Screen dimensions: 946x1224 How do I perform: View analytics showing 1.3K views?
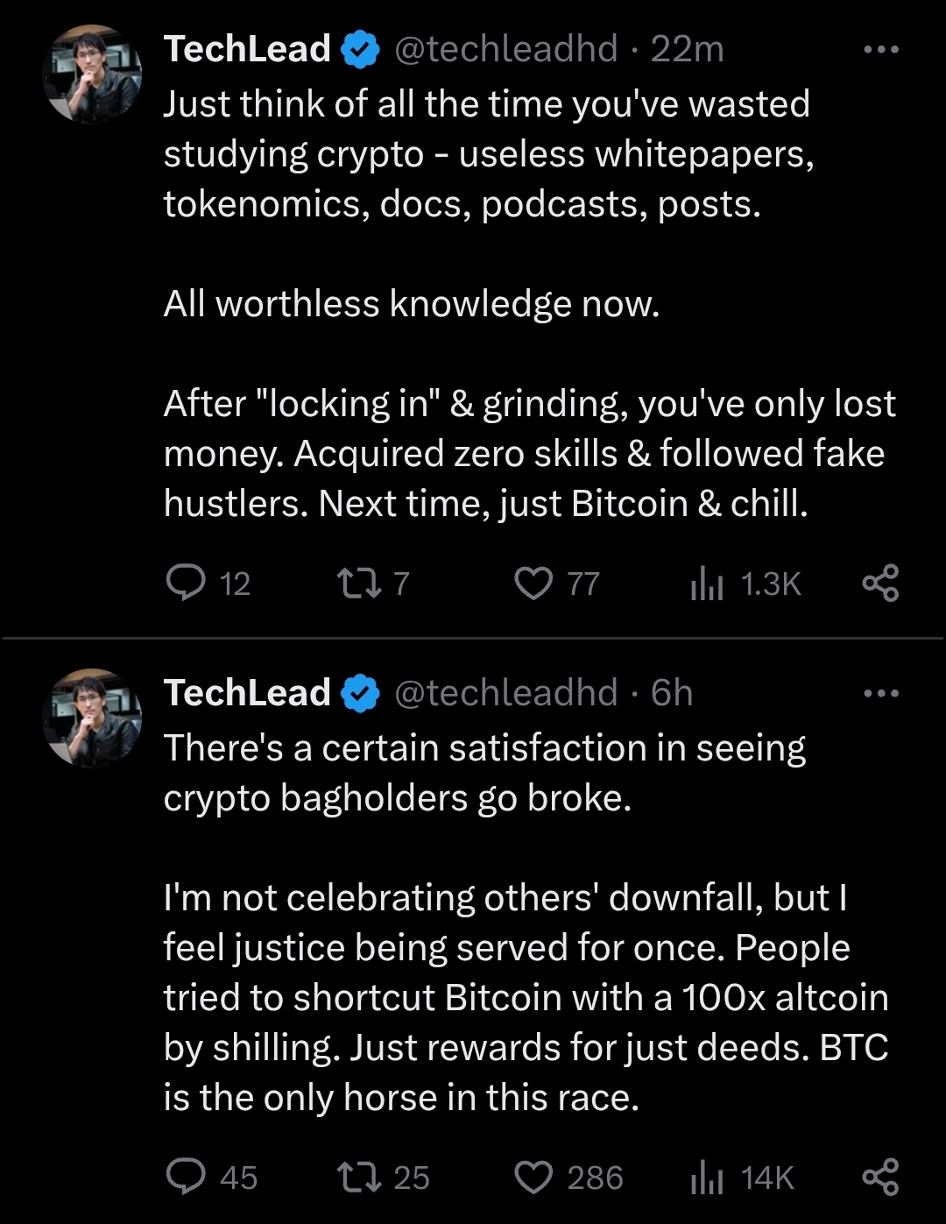click(708, 583)
